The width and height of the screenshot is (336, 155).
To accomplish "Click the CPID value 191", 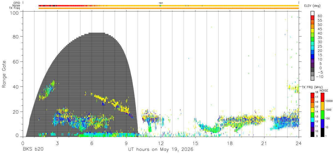I will 161,3.
